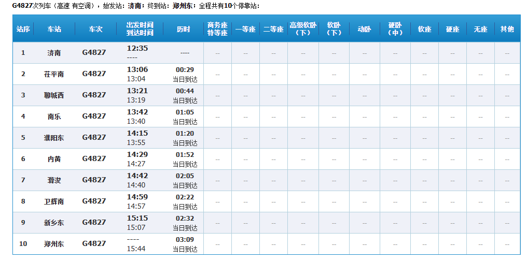Click duration 01:52 in 内黄 row
This screenshot has height=261, width=527.
[185, 155]
